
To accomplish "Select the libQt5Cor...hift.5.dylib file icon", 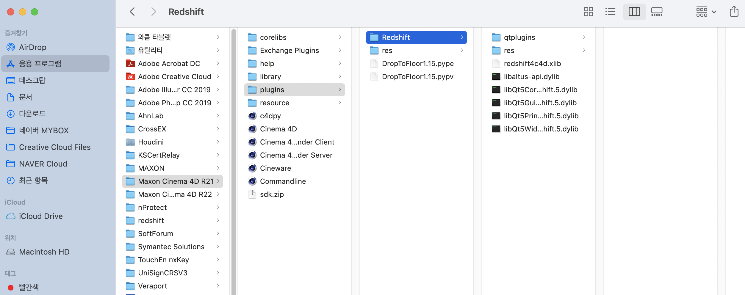I will (x=496, y=90).
